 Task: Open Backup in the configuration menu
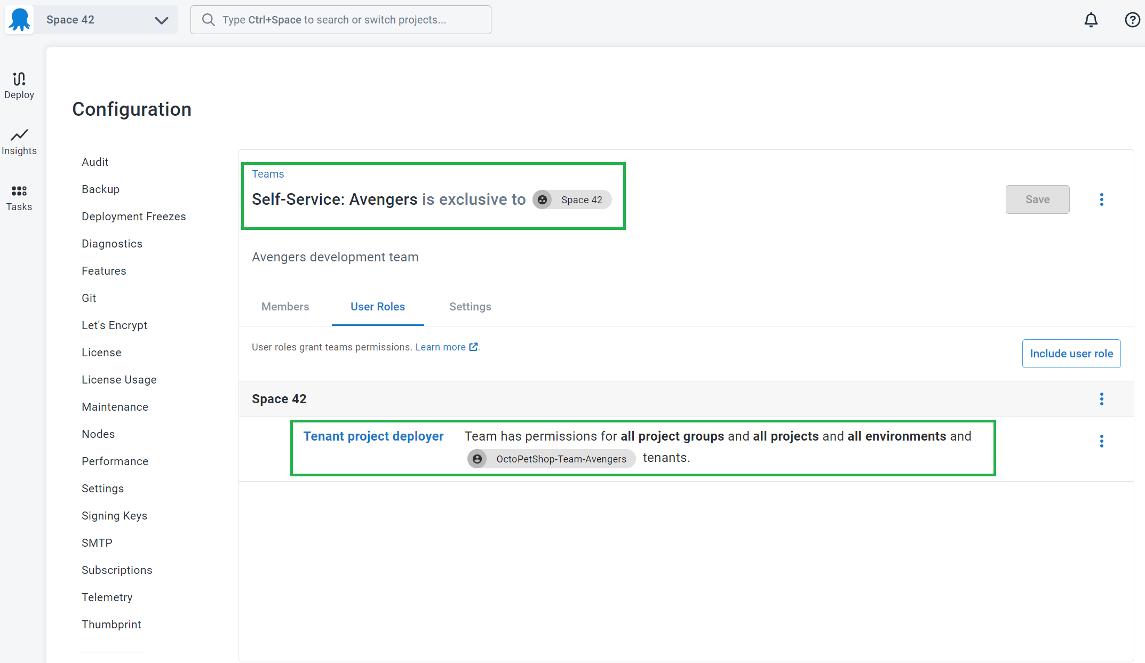[x=100, y=189]
